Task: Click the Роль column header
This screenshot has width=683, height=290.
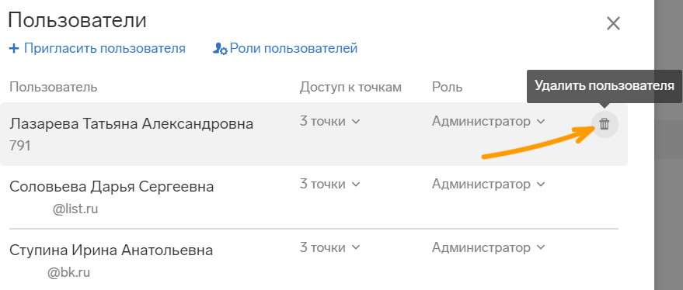Action: [448, 88]
